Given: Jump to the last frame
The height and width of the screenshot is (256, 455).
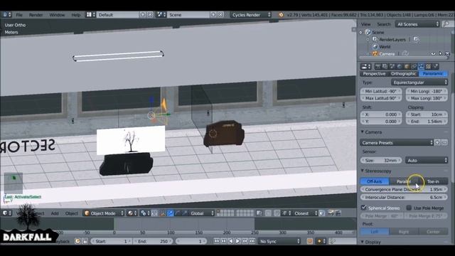Looking at the screenshot, I should [x=252, y=241].
